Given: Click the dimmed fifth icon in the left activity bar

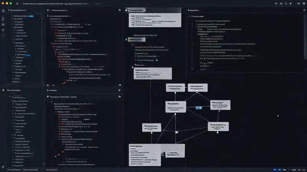Looking at the screenshot, I should (3, 35).
